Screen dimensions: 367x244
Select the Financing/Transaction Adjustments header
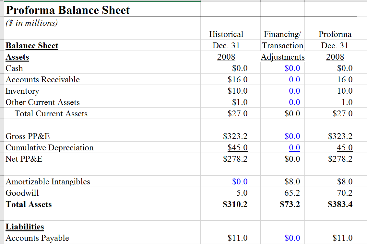282,45
